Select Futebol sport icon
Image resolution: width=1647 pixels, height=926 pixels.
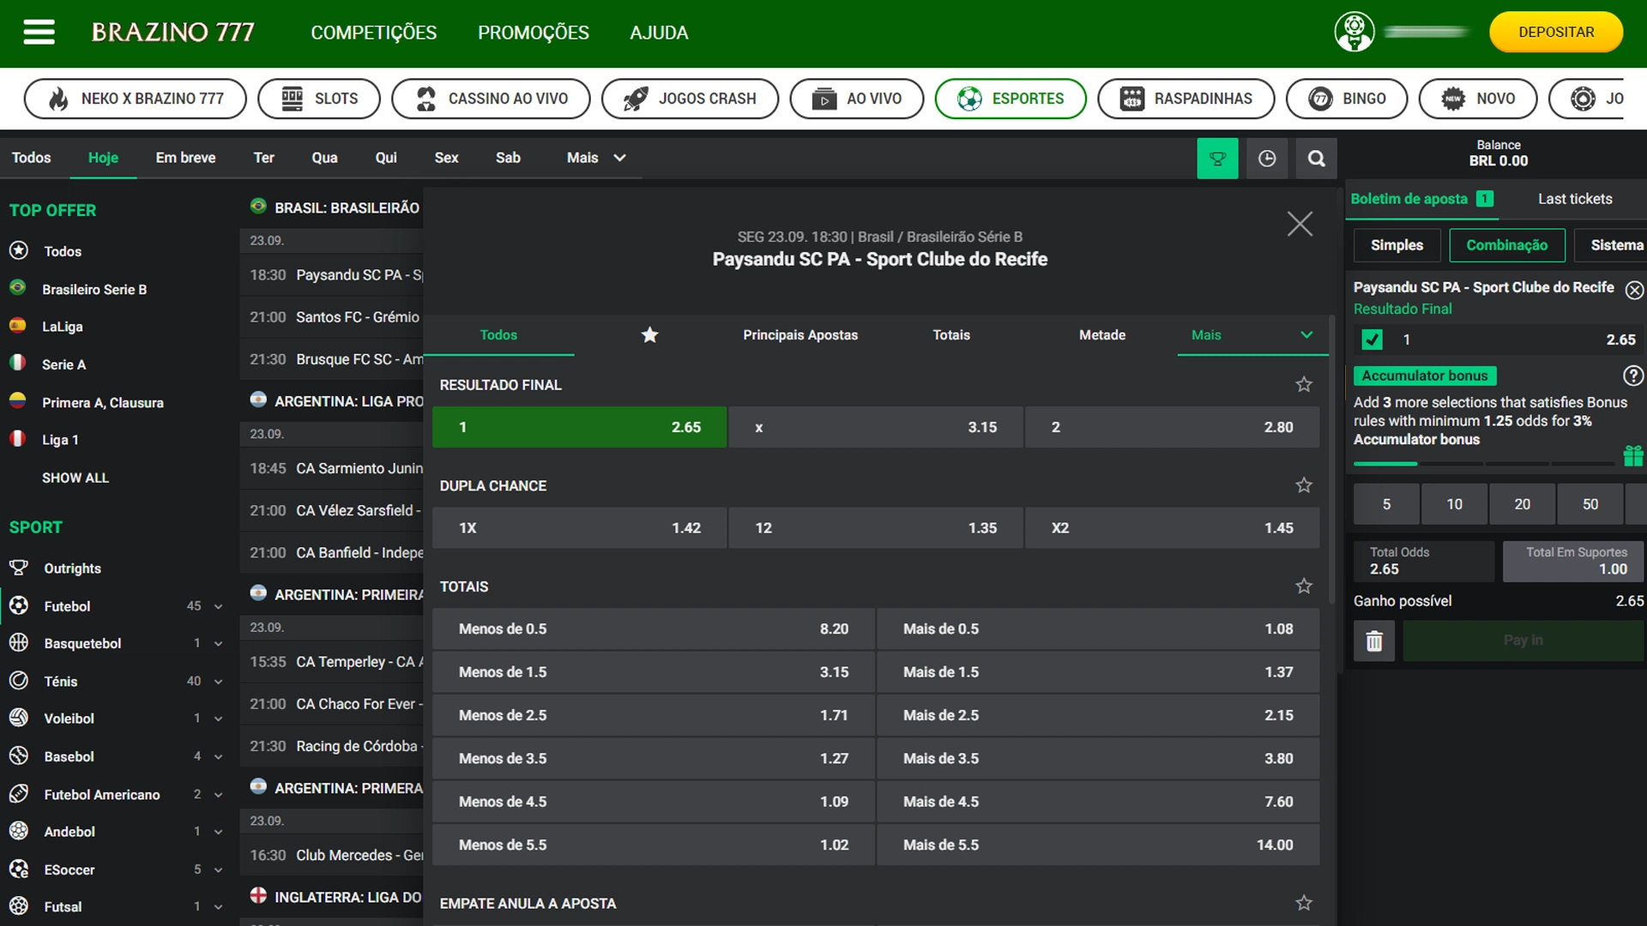pyautogui.click(x=19, y=605)
